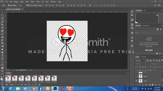Duplicate selected frame in the timeline

tap(36, 85)
